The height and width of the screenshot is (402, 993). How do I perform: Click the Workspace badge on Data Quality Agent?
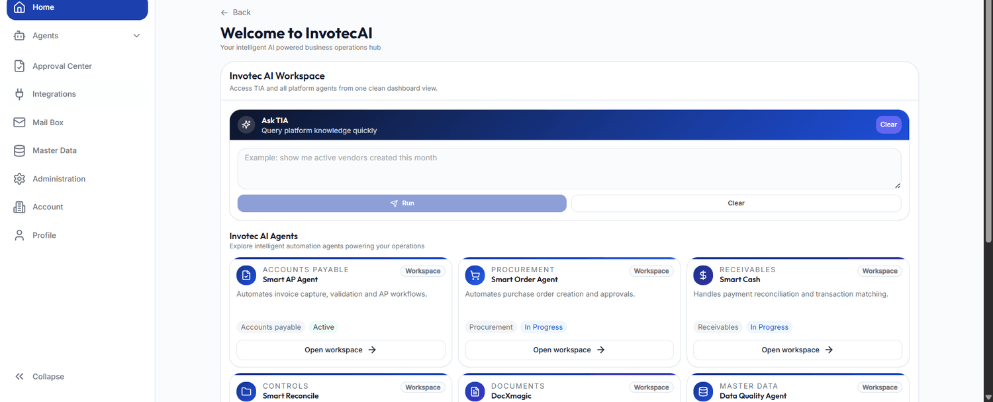click(x=880, y=387)
